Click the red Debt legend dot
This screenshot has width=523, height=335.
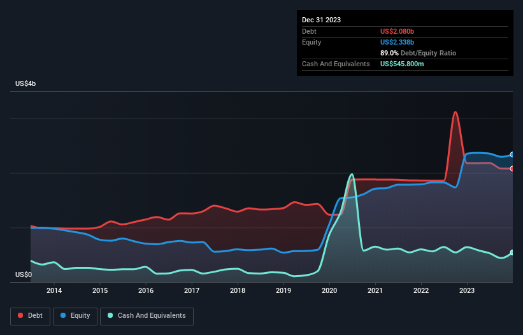pyautogui.click(x=20, y=315)
